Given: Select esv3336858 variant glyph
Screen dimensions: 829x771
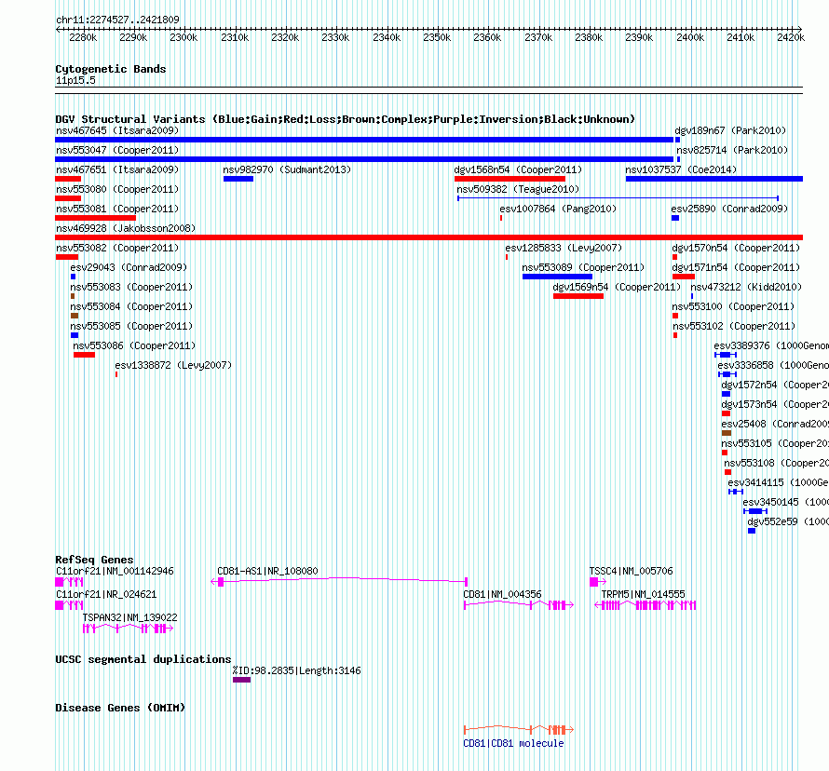Looking at the screenshot, I should click(727, 374).
